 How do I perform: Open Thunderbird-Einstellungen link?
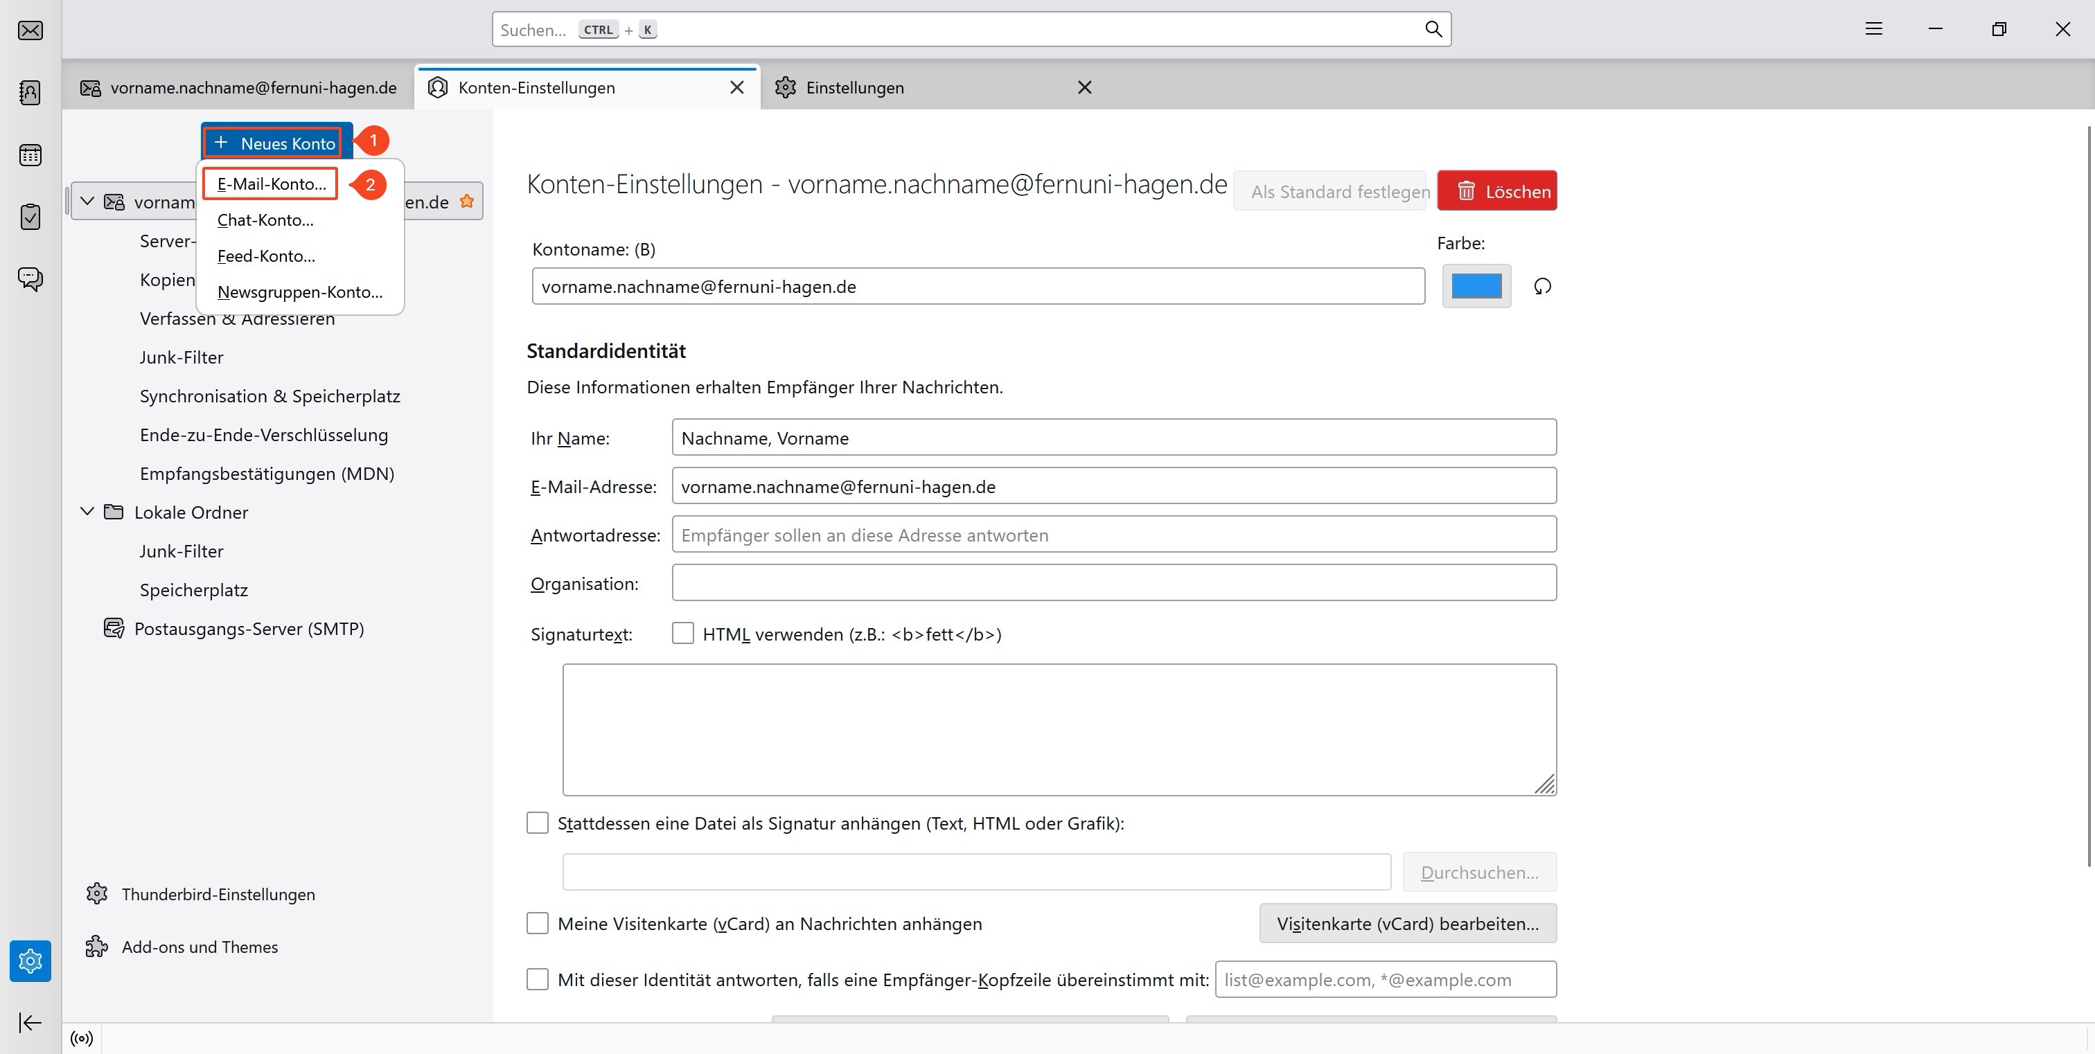pyautogui.click(x=218, y=894)
